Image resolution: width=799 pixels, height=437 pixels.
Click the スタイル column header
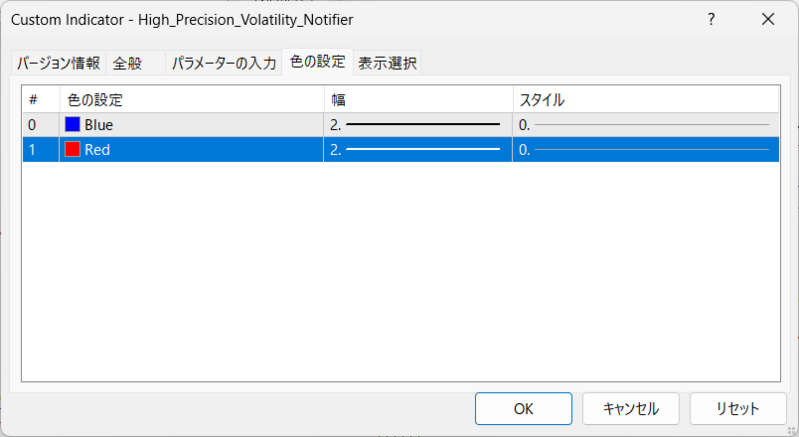pyautogui.click(x=644, y=99)
